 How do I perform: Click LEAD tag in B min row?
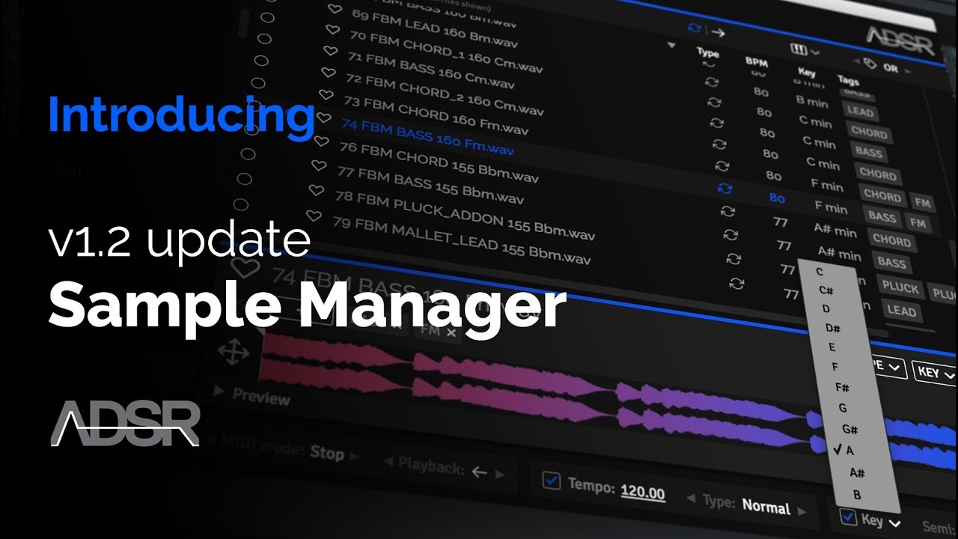[860, 112]
